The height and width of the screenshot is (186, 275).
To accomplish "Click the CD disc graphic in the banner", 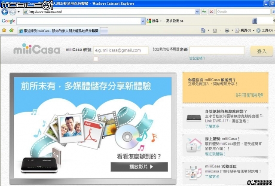I will click(127, 137).
